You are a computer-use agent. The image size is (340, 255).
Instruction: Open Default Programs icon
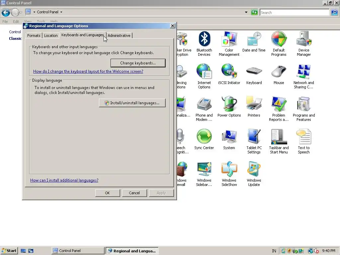(279, 44)
